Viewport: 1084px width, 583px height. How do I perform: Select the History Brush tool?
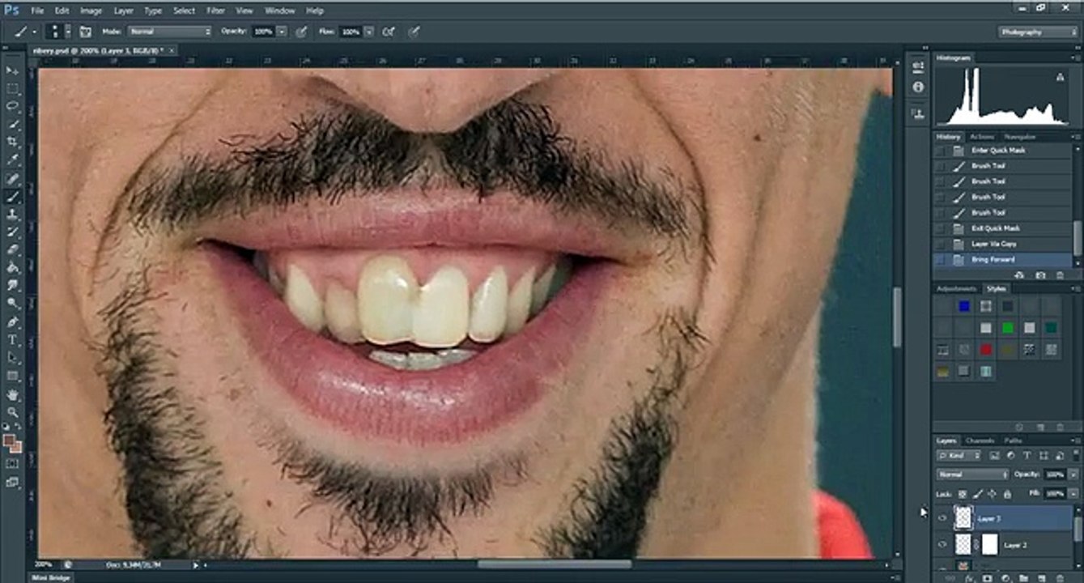click(x=12, y=232)
